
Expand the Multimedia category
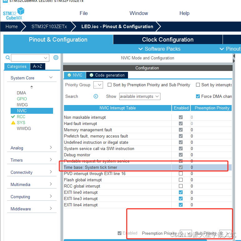[32, 184]
